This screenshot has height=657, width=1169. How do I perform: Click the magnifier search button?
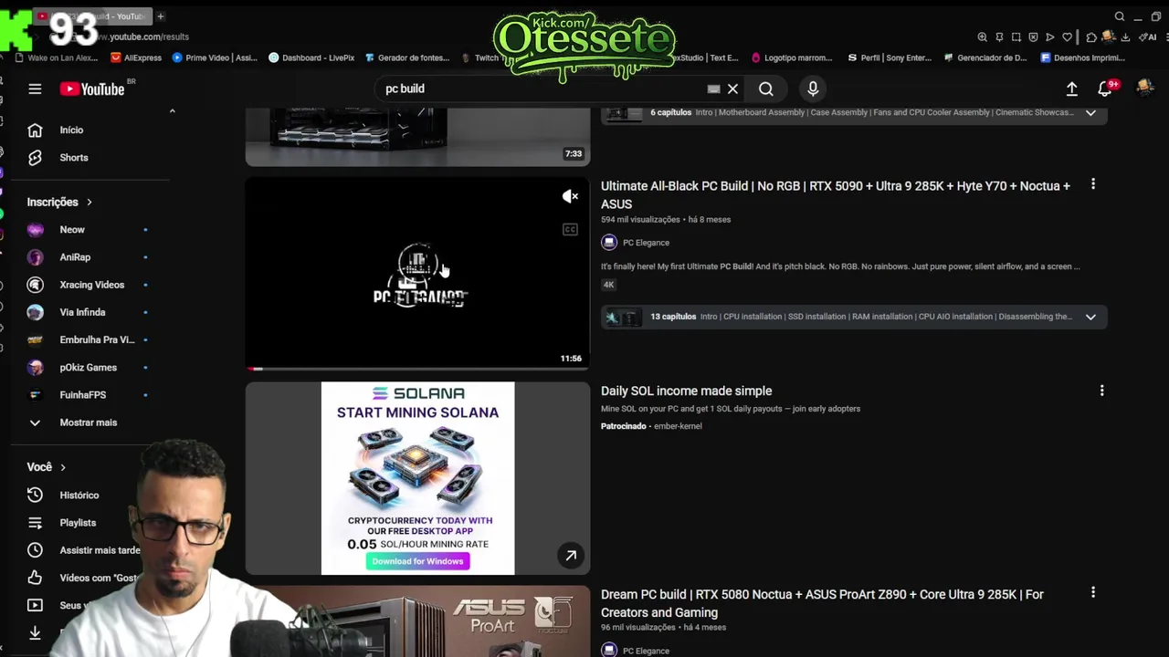[x=766, y=89]
